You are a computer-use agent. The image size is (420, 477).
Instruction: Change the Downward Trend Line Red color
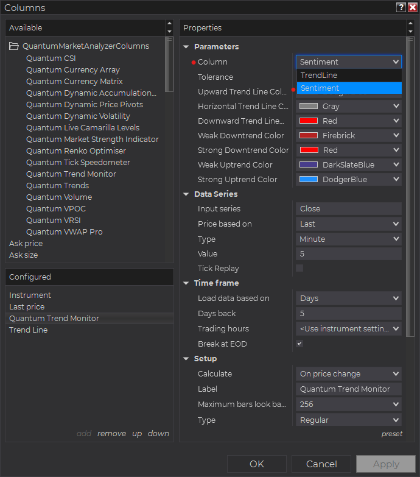(349, 121)
